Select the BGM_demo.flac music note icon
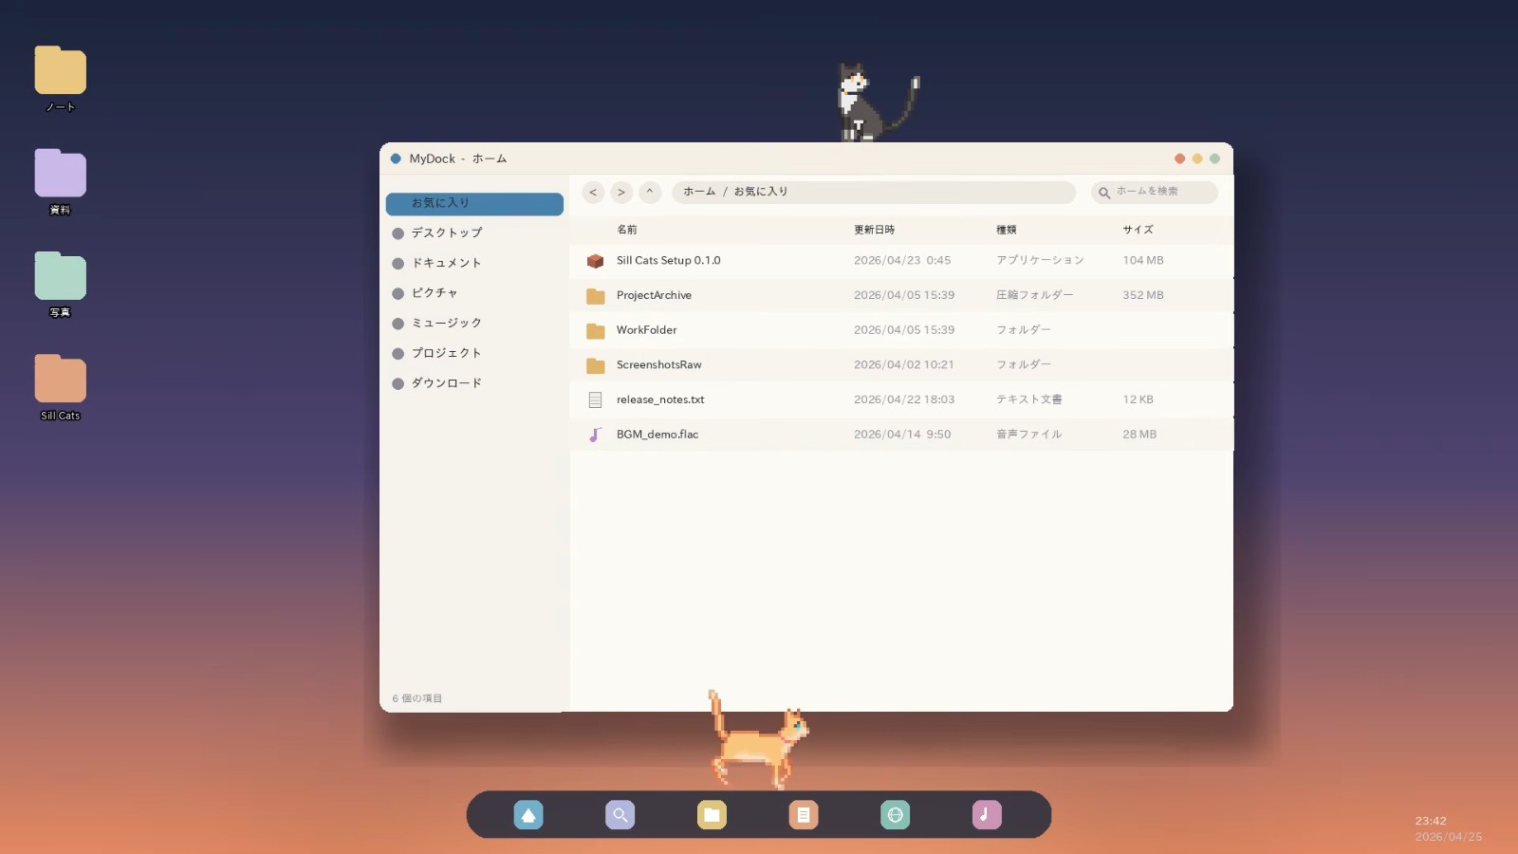 pyautogui.click(x=595, y=435)
